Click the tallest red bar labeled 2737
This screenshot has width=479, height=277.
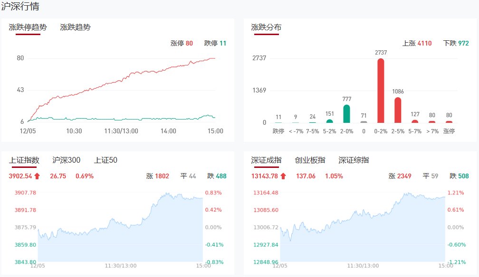coord(381,90)
